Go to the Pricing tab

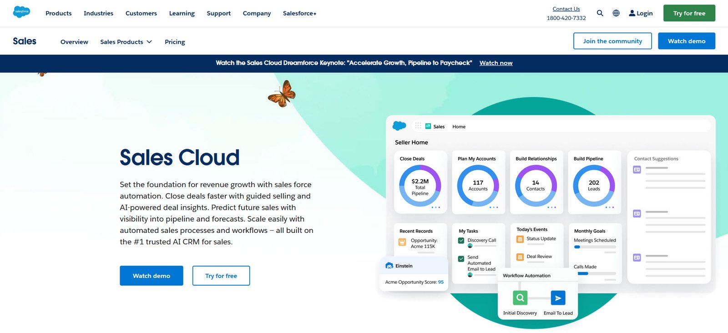point(175,42)
